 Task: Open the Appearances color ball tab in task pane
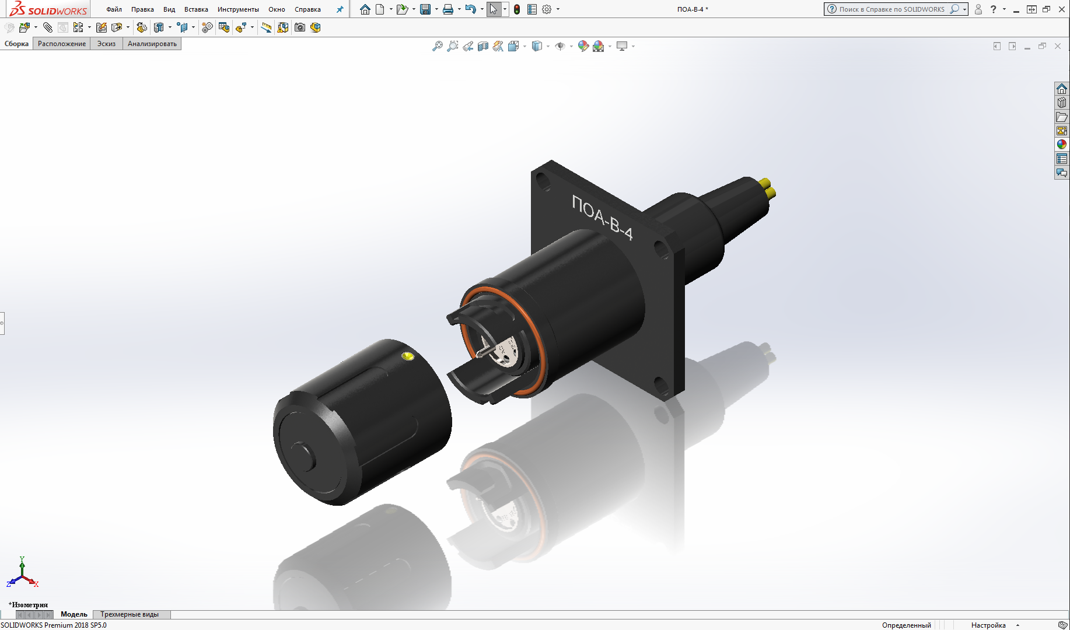[1062, 145]
